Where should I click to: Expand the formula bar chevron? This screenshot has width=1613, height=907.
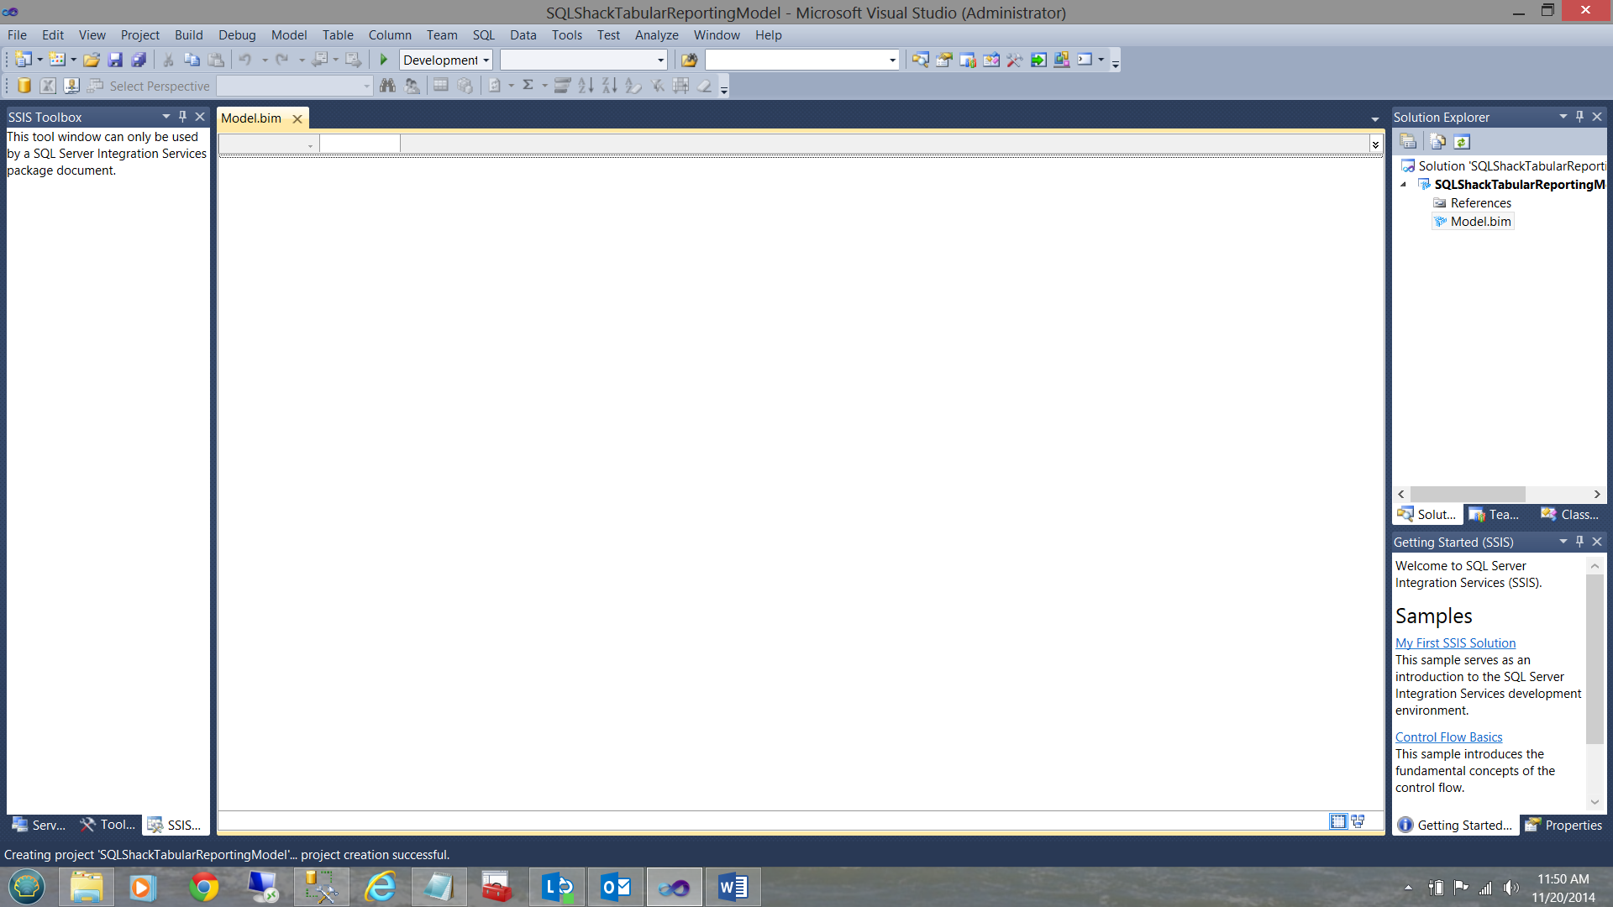tap(1375, 144)
